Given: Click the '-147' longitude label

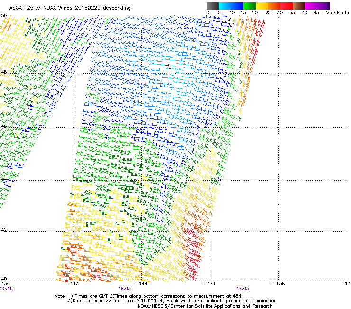Looking at the screenshot, I should tap(73, 284).
